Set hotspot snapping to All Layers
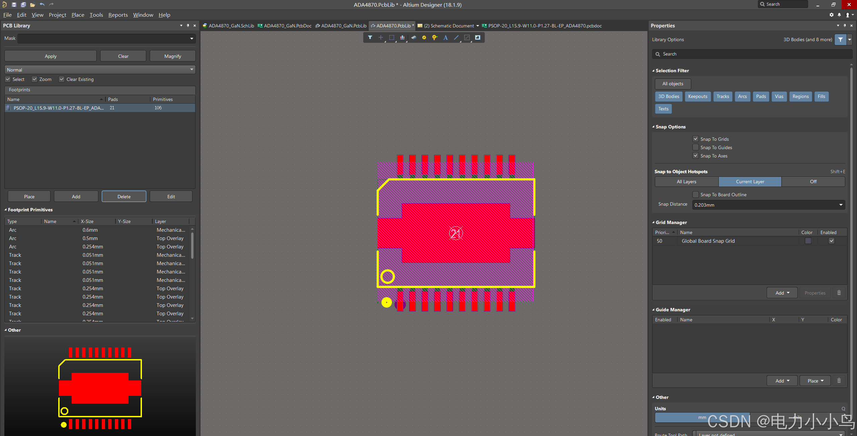The width and height of the screenshot is (857, 436). (687, 182)
